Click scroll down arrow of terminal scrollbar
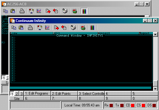The width and height of the screenshot is (159, 110). (155, 89)
